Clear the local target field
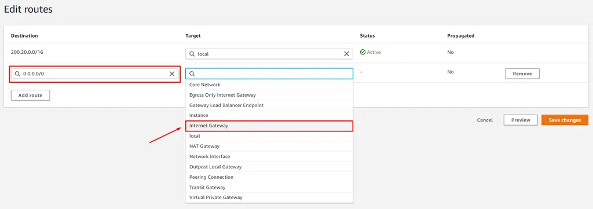Image resolution: width=593 pixels, height=209 pixels. point(346,54)
